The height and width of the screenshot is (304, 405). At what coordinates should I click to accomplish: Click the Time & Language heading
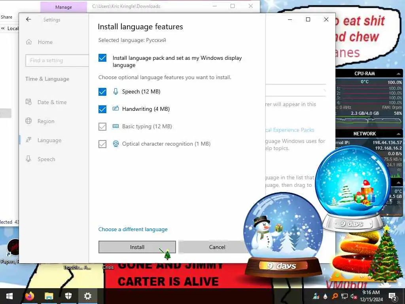47,79
